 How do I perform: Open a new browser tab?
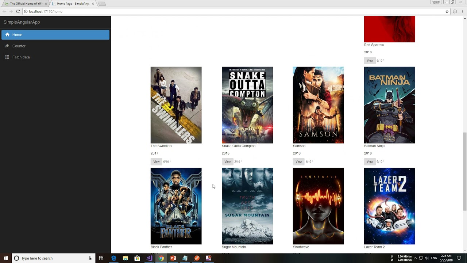point(102,4)
